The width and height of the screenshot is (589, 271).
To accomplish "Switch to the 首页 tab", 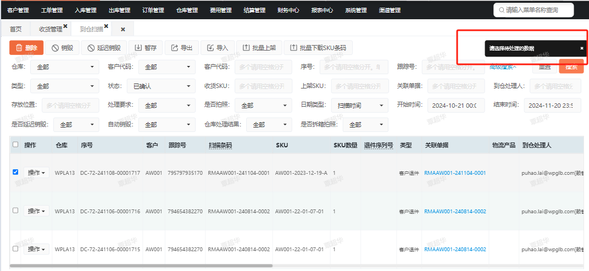I will click(x=16, y=29).
